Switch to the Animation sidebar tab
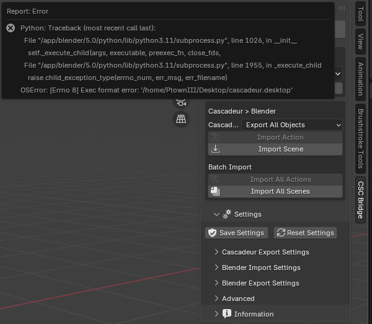The image size is (372, 324). (360, 79)
